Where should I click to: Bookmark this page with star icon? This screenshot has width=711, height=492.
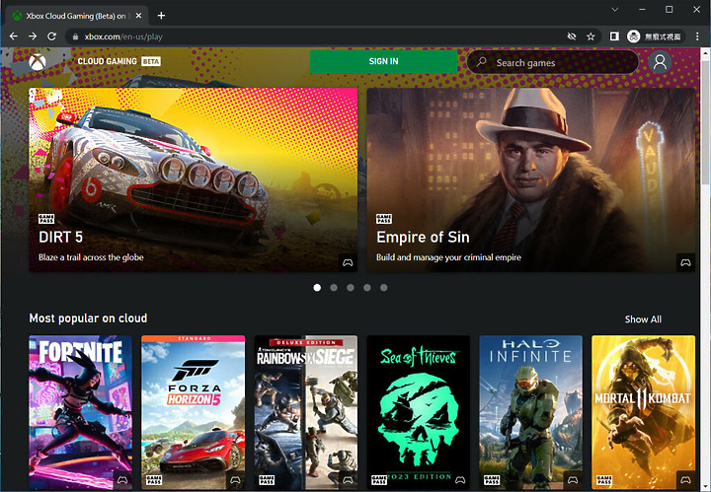591,36
